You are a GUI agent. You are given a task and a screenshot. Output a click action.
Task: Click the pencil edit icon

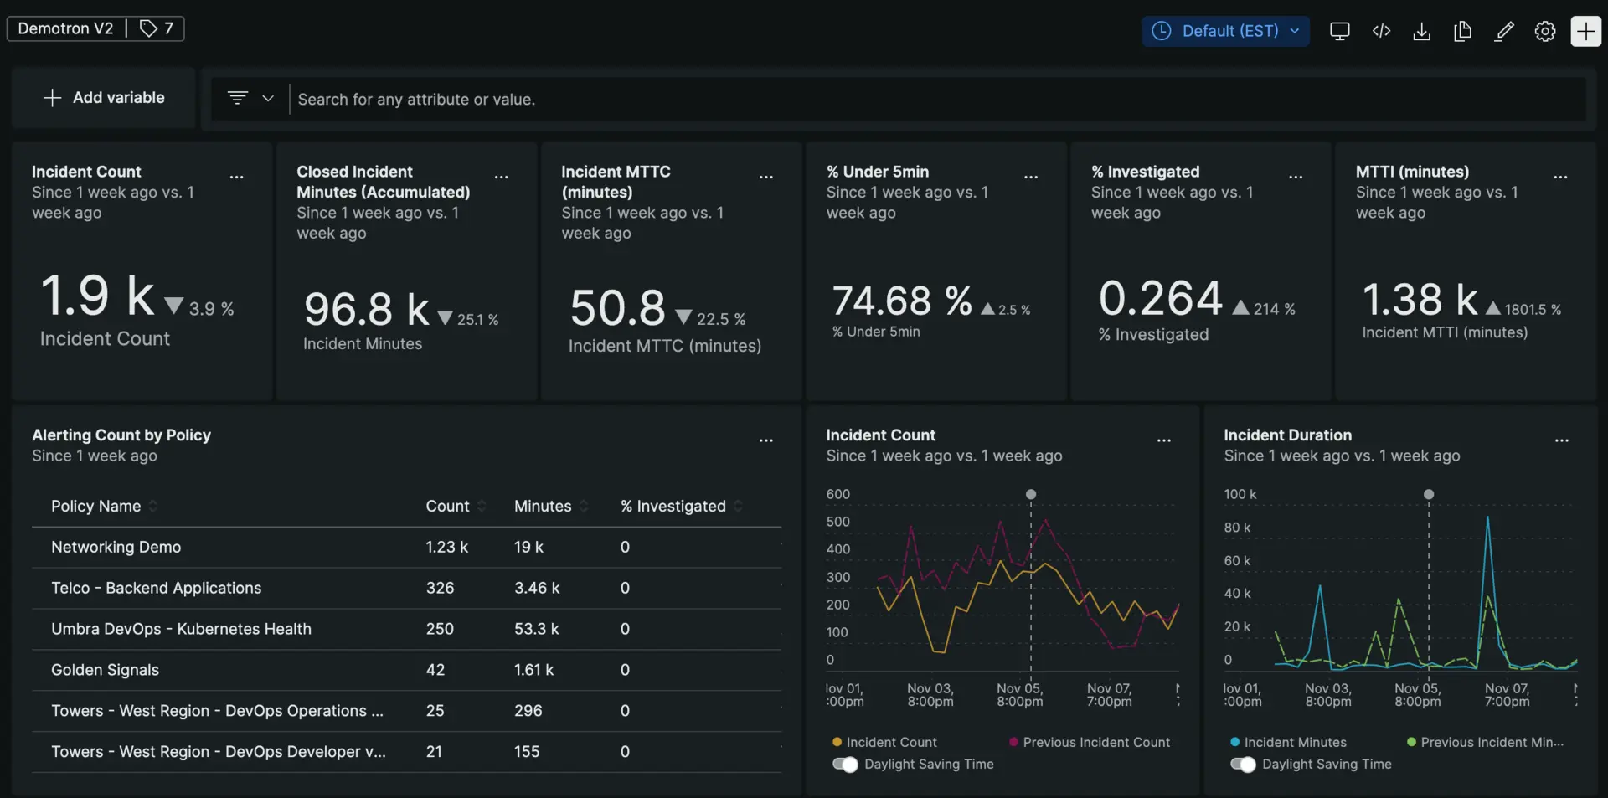pos(1504,32)
